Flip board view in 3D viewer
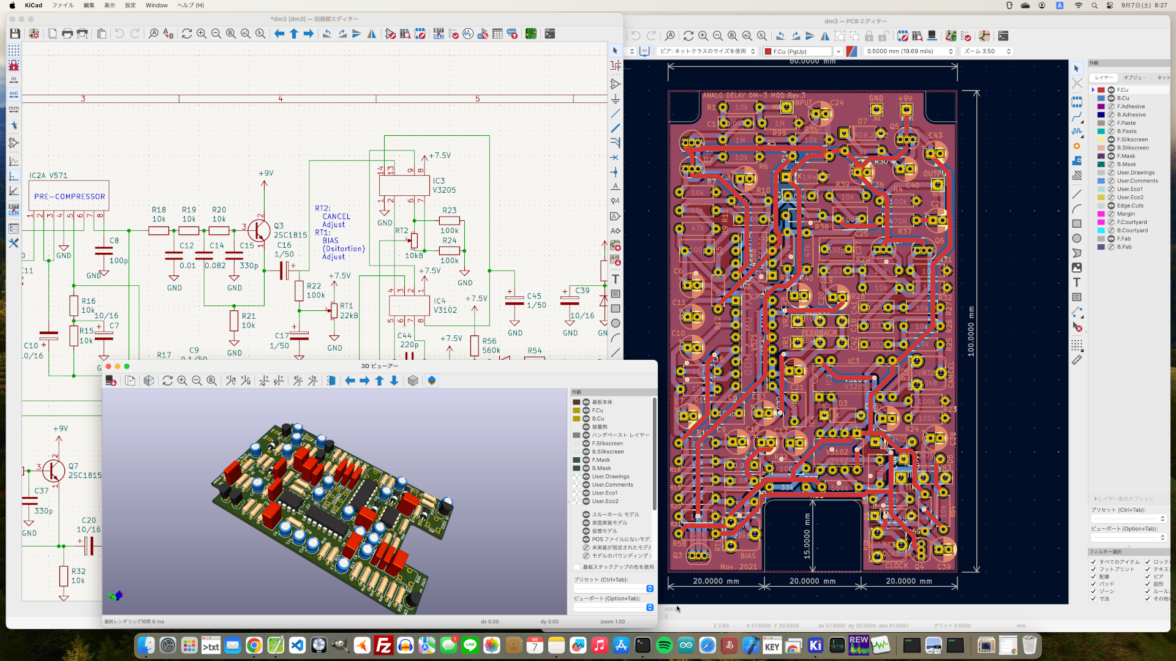 331,381
